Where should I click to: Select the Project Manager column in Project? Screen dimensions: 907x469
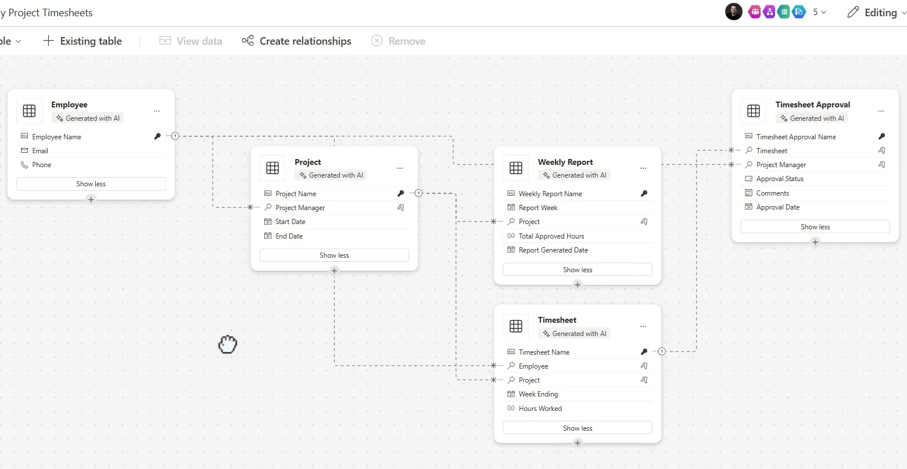334,208
